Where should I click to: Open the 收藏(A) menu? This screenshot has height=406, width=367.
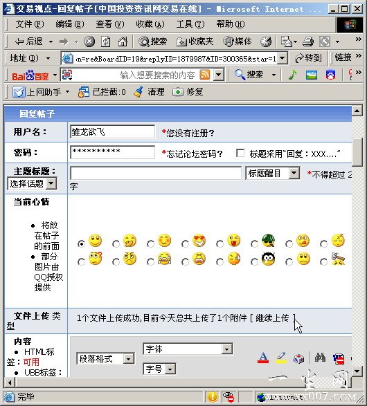pyautogui.click(x=150, y=24)
